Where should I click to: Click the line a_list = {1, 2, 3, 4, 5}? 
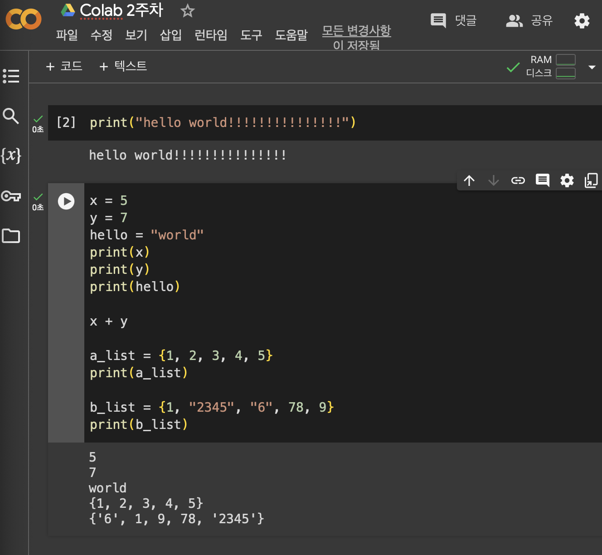pos(181,355)
